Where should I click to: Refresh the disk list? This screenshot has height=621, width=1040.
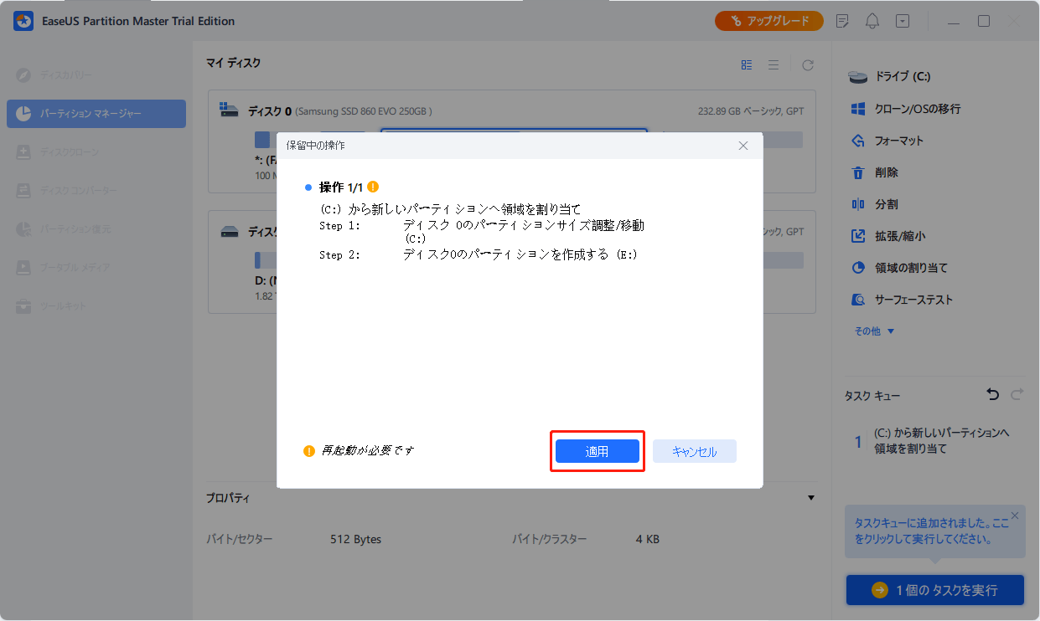(x=807, y=64)
